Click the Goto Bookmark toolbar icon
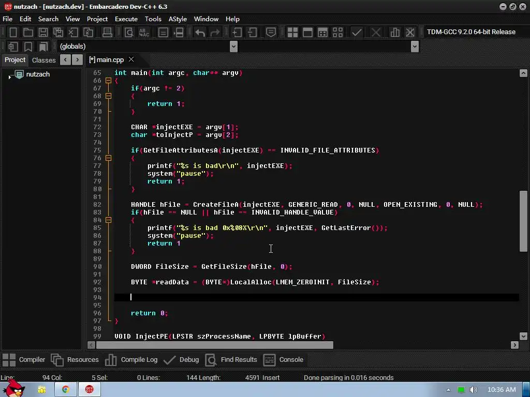The width and height of the screenshot is (530, 397). coord(43,47)
